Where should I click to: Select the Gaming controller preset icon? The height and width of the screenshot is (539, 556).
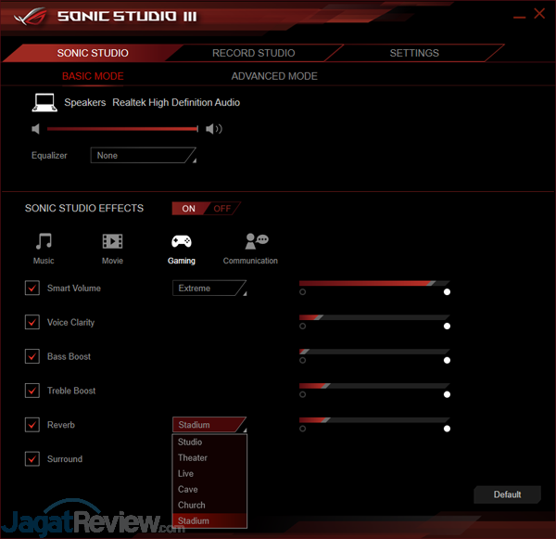(x=182, y=241)
